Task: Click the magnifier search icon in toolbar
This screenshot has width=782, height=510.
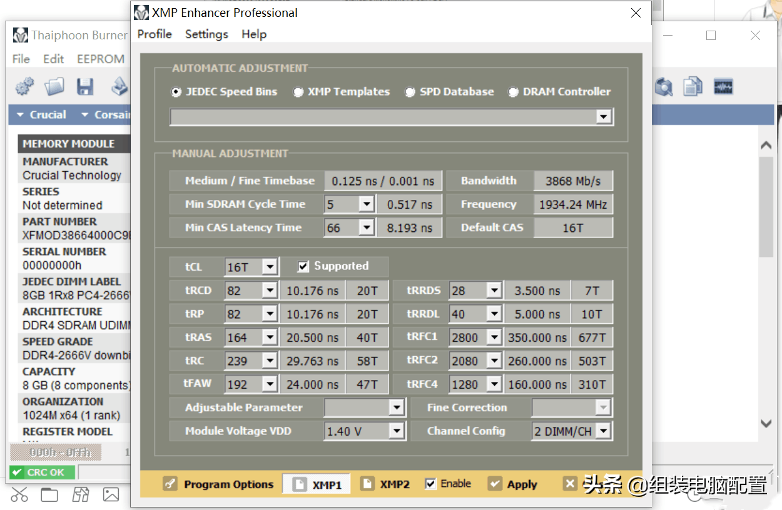Action: coord(663,86)
